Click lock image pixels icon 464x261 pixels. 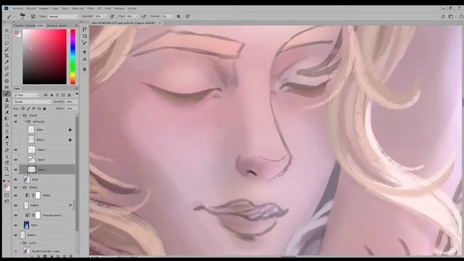(x=29, y=109)
